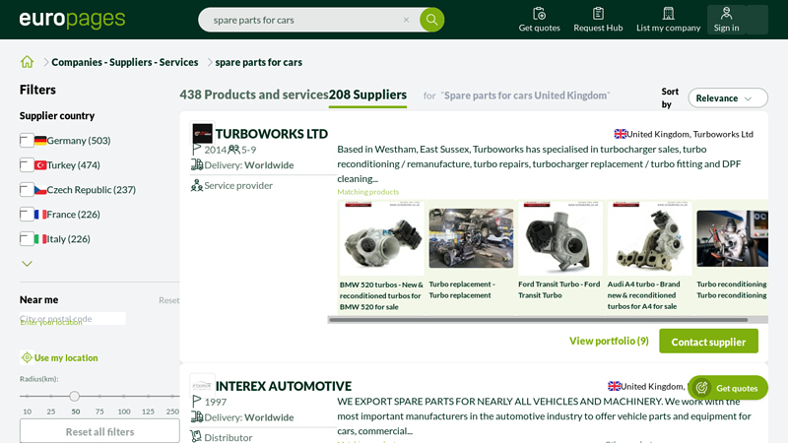Check the Italy (226) filter
The width and height of the screenshot is (788, 443).
click(27, 238)
